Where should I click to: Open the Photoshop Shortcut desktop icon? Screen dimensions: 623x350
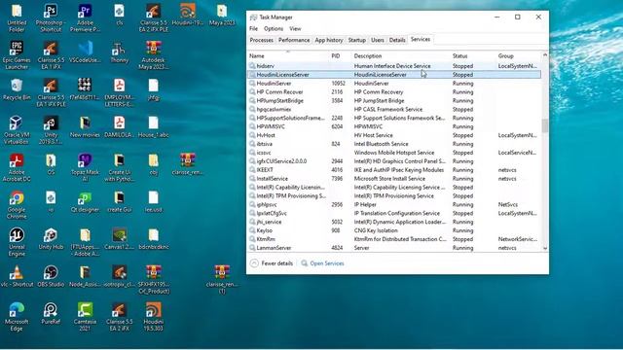[x=51, y=17]
